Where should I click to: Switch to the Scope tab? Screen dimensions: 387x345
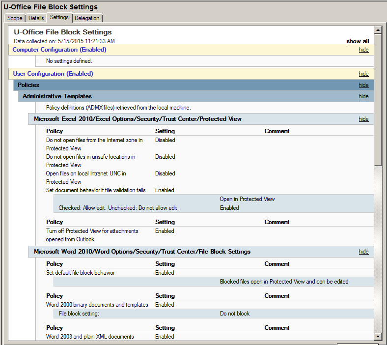point(15,18)
